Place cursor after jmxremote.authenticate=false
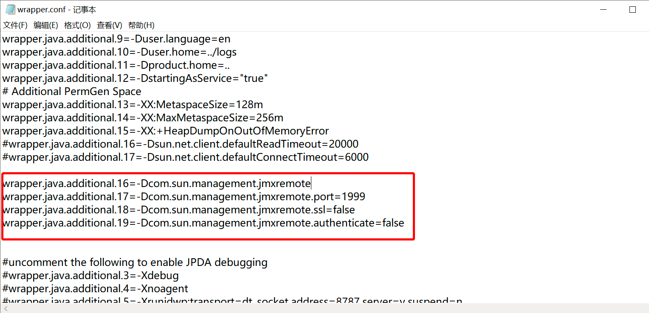 (404, 223)
